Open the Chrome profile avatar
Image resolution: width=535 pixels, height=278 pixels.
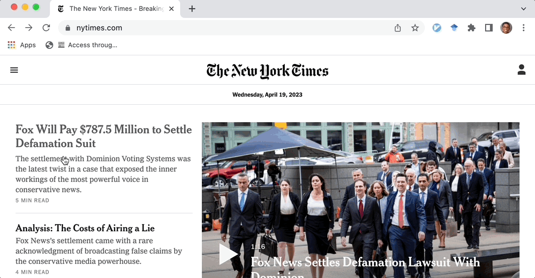click(506, 28)
